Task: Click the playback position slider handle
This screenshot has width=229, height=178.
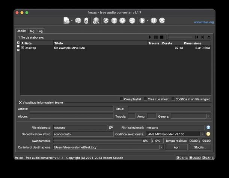Action: (x=167, y=37)
